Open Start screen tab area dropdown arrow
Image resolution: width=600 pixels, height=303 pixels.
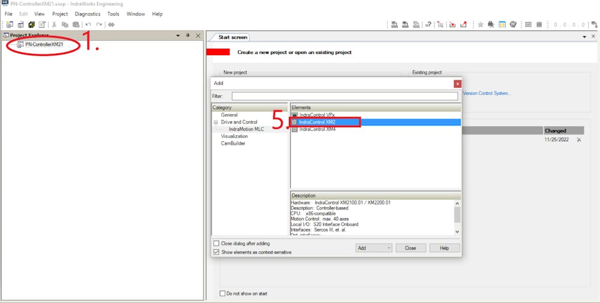[584, 37]
